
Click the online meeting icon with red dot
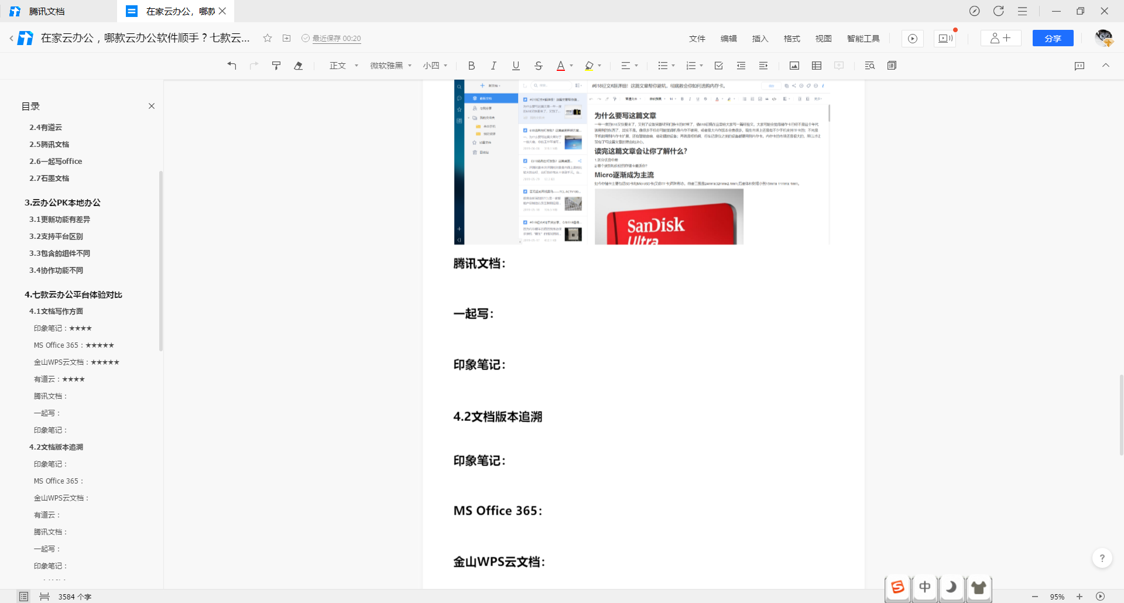pyautogui.click(x=945, y=39)
